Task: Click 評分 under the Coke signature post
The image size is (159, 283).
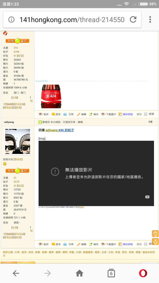Action: [139, 114]
